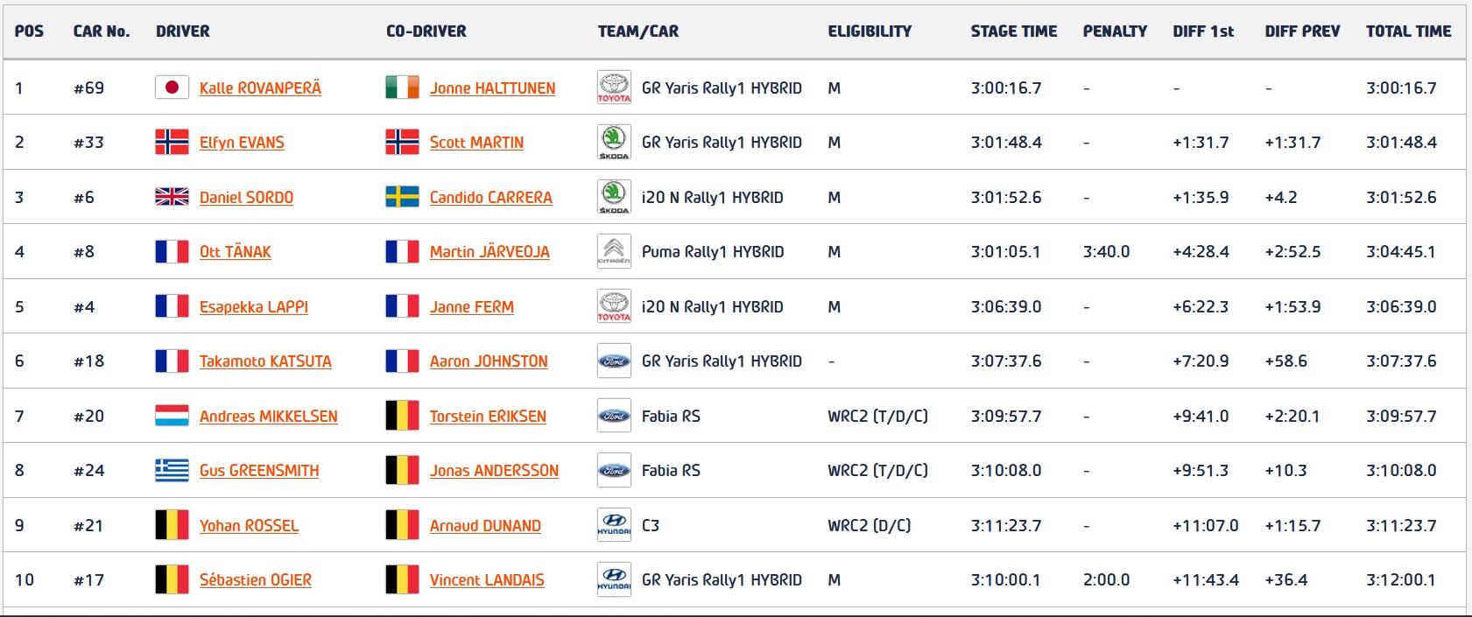Click the Ford logo in Takamoto KATSUTA's row

click(614, 361)
